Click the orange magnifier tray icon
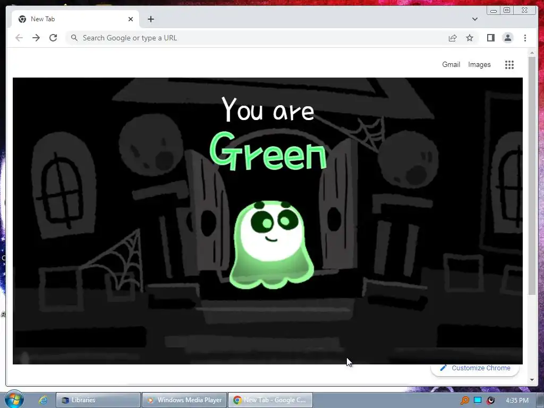 [x=464, y=401]
